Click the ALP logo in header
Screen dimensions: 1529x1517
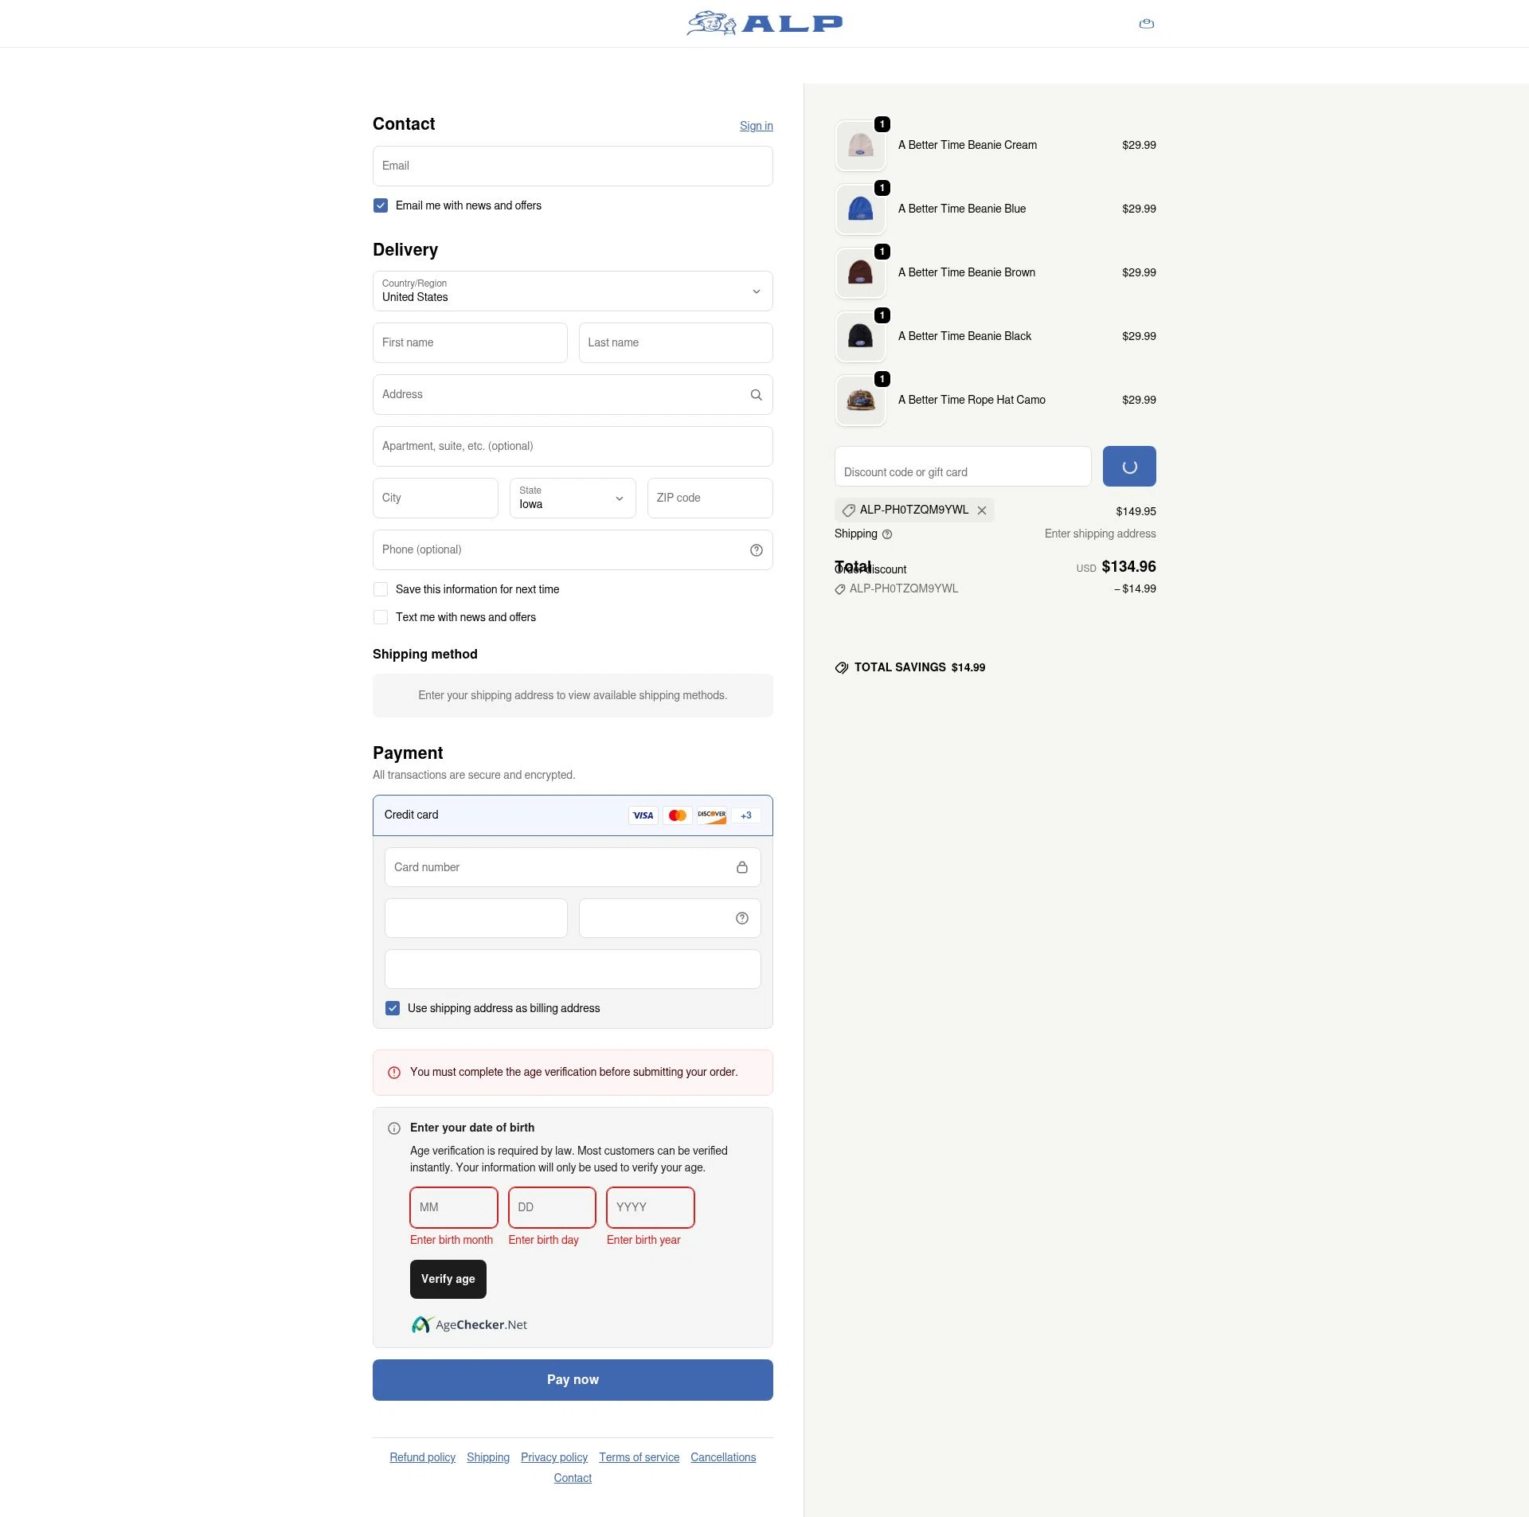[x=764, y=24]
